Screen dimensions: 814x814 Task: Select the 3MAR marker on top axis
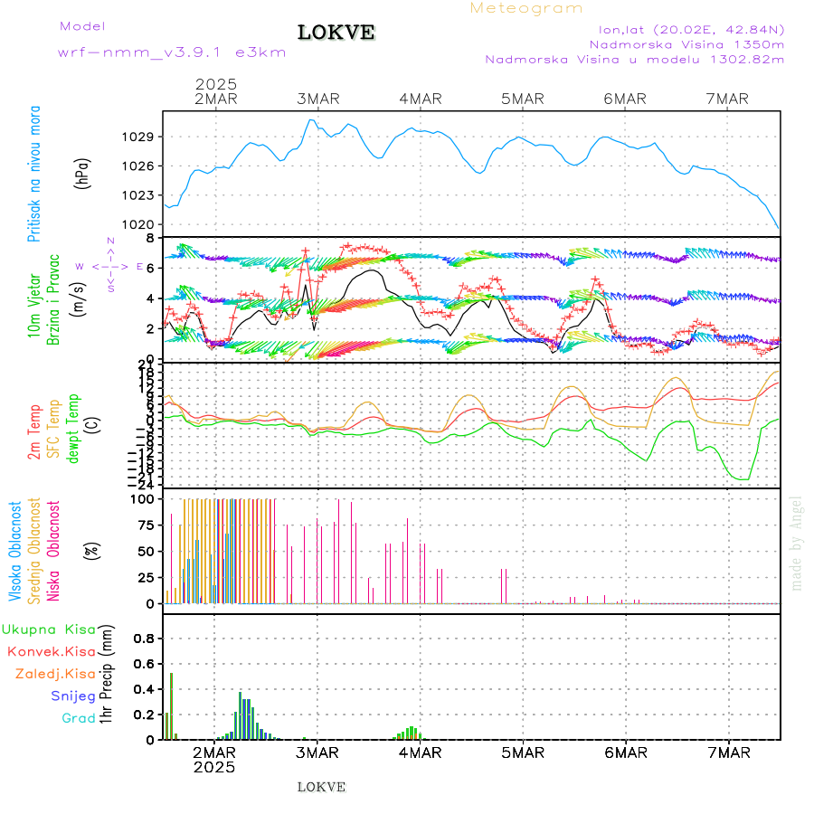tap(317, 99)
